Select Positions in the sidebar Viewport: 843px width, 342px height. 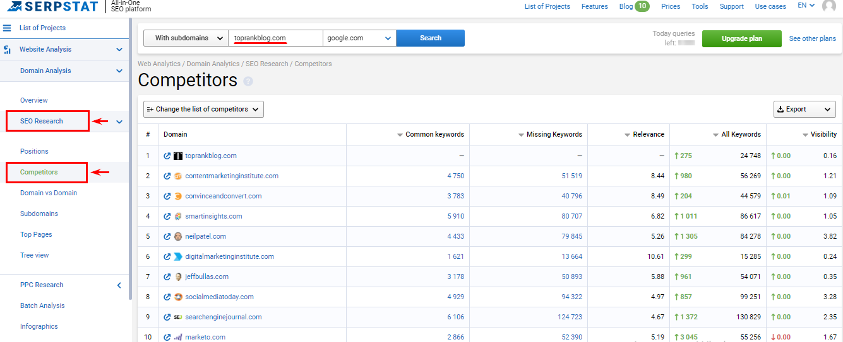tap(34, 151)
